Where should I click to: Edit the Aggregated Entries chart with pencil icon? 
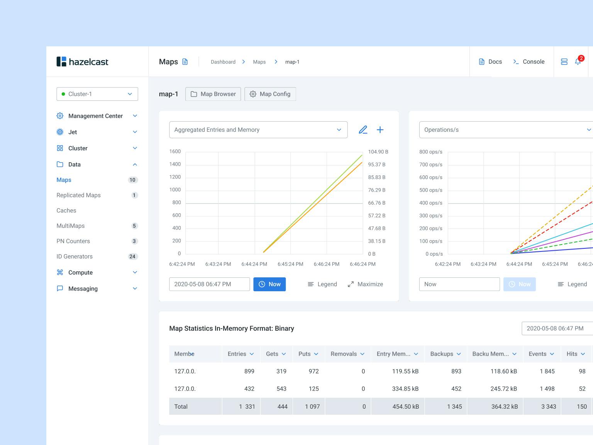tap(363, 130)
